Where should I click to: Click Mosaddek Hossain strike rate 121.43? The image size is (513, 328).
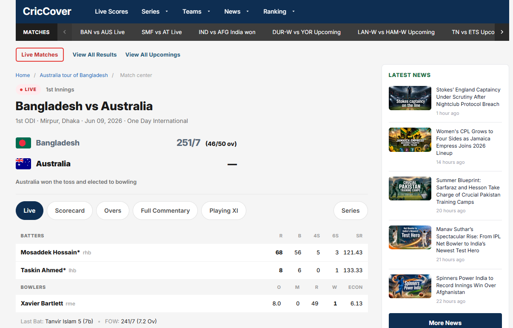pos(353,252)
